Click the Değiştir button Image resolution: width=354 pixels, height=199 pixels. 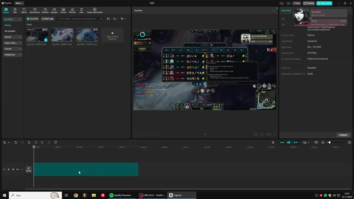[343, 135]
